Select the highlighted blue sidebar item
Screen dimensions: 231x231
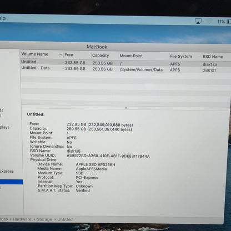[11, 182]
